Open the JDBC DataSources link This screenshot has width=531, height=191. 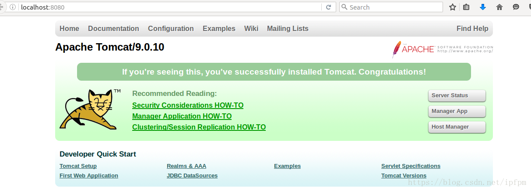192,175
